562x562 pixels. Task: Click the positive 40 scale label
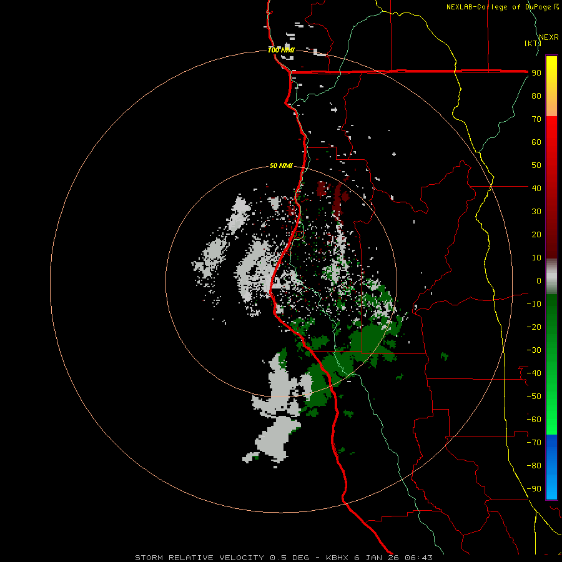pyautogui.click(x=536, y=188)
